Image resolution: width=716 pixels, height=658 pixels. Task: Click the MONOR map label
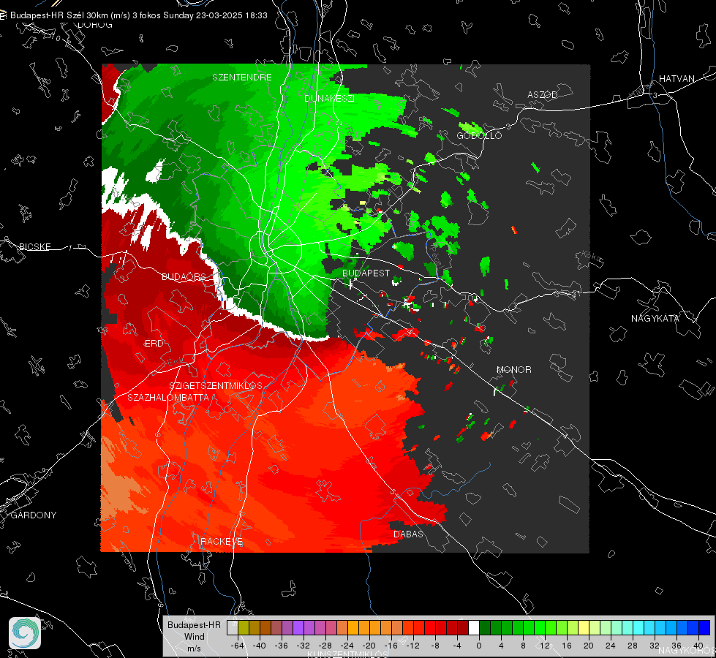coord(513,369)
